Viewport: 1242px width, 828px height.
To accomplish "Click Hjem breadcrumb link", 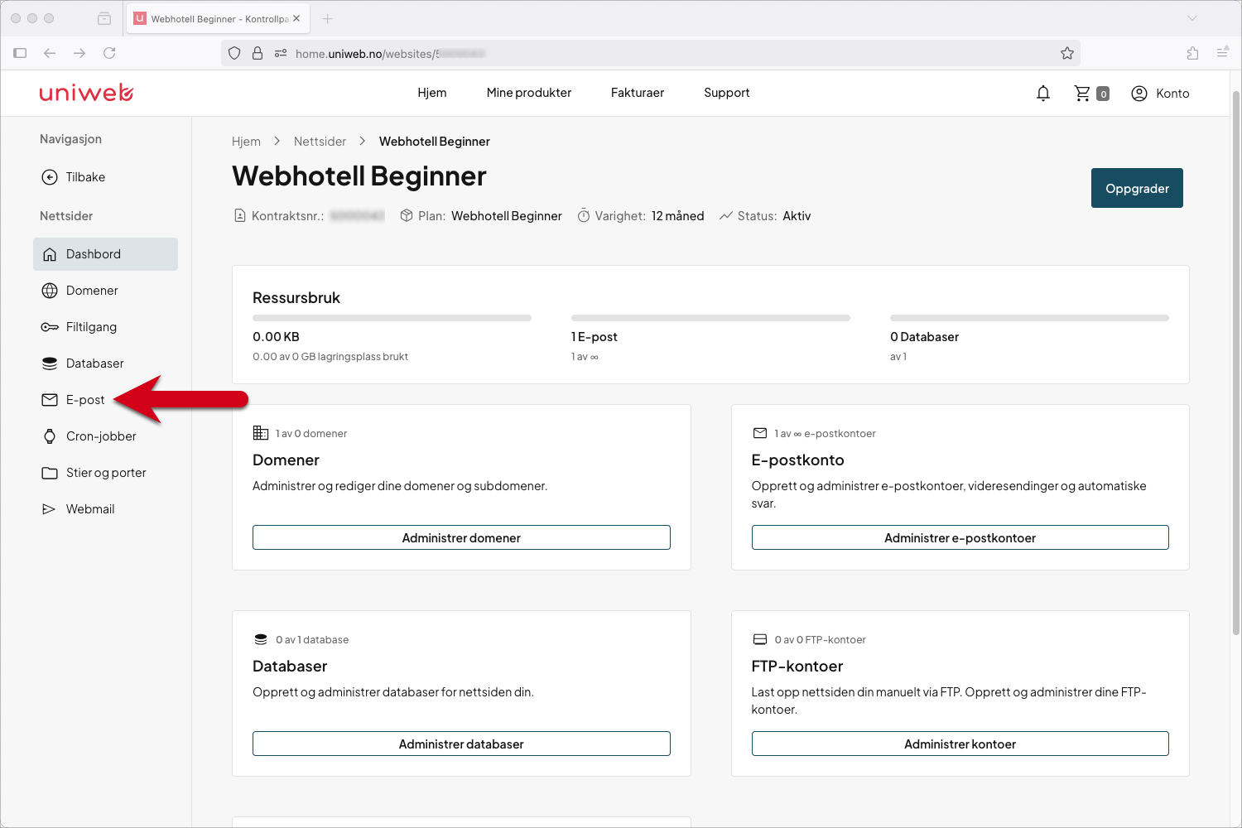I will coord(246,142).
